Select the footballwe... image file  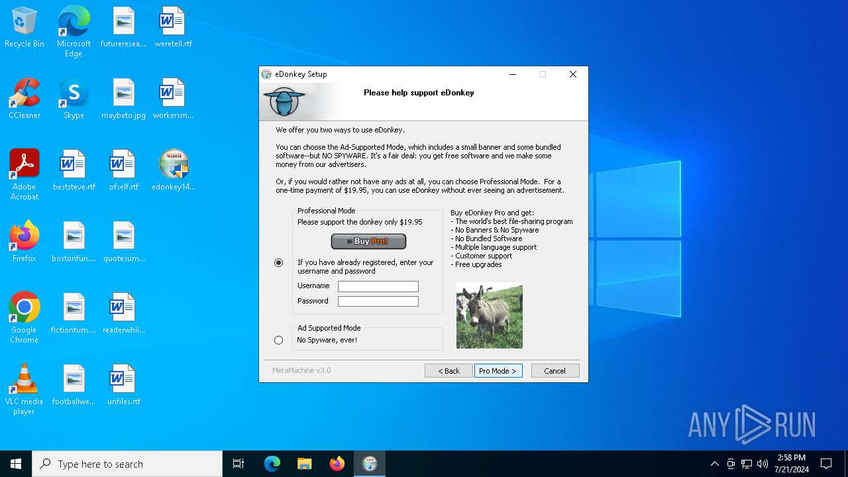coord(74,386)
